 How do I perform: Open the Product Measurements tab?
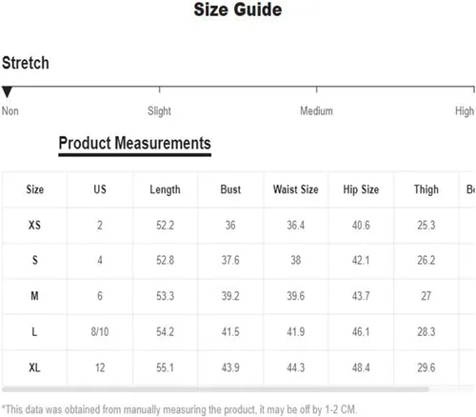(x=135, y=144)
